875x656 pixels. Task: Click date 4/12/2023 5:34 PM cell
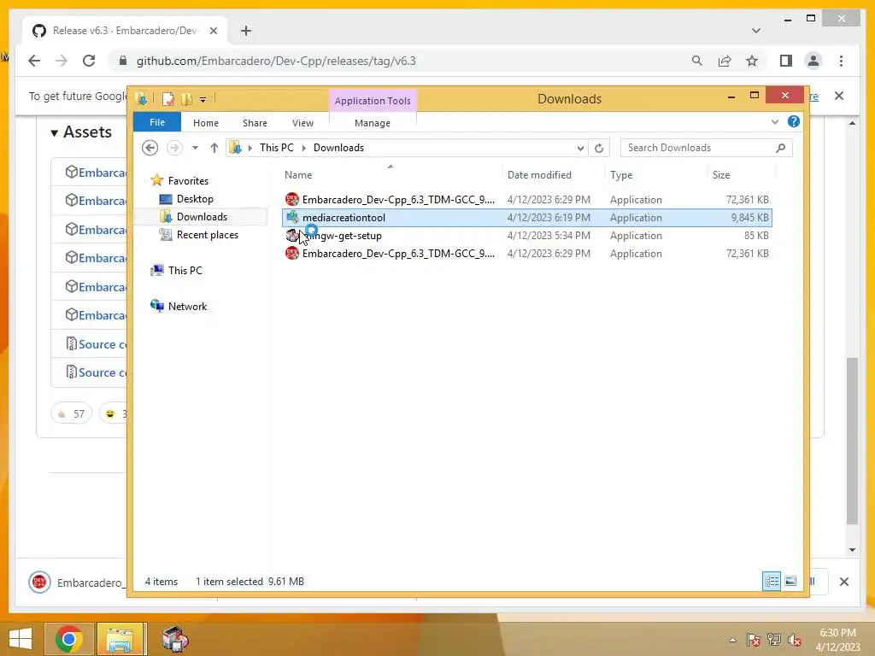point(549,236)
